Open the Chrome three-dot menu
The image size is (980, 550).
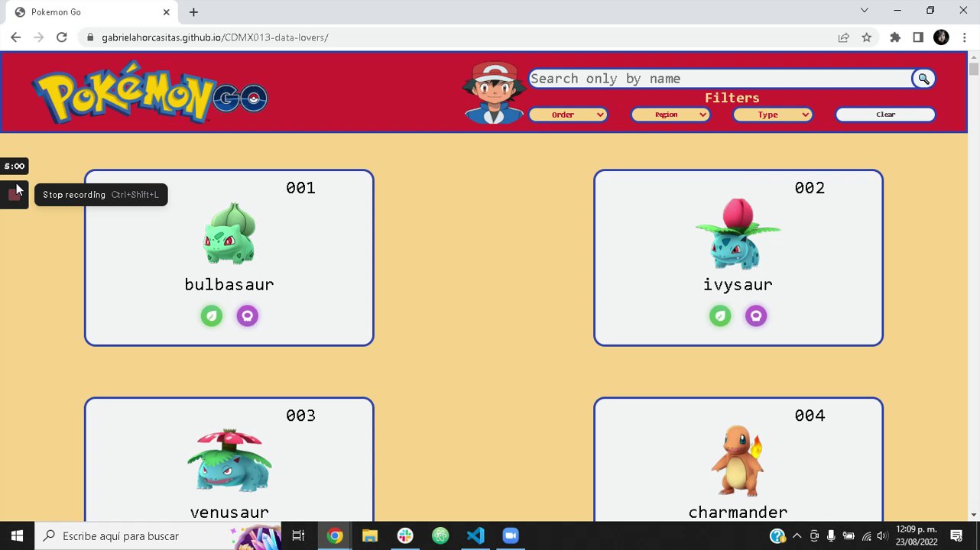[965, 37]
